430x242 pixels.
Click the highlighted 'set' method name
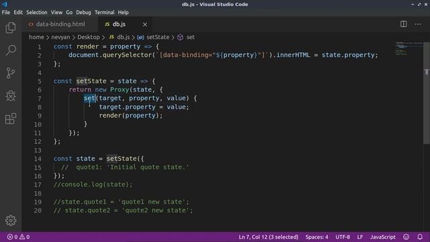click(x=89, y=98)
